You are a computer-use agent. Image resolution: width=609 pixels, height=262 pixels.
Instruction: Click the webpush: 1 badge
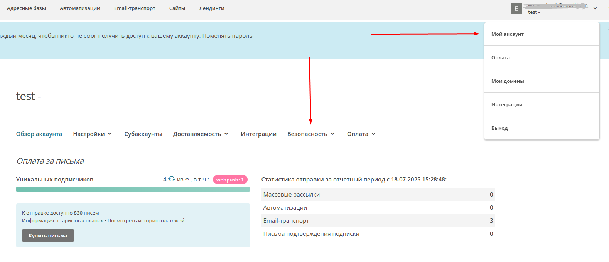pyautogui.click(x=230, y=180)
